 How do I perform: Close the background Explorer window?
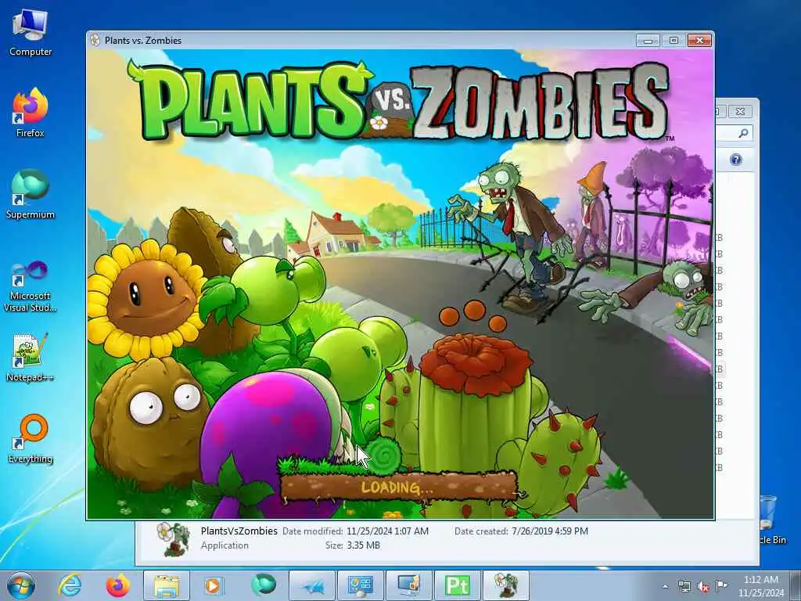[x=740, y=111]
